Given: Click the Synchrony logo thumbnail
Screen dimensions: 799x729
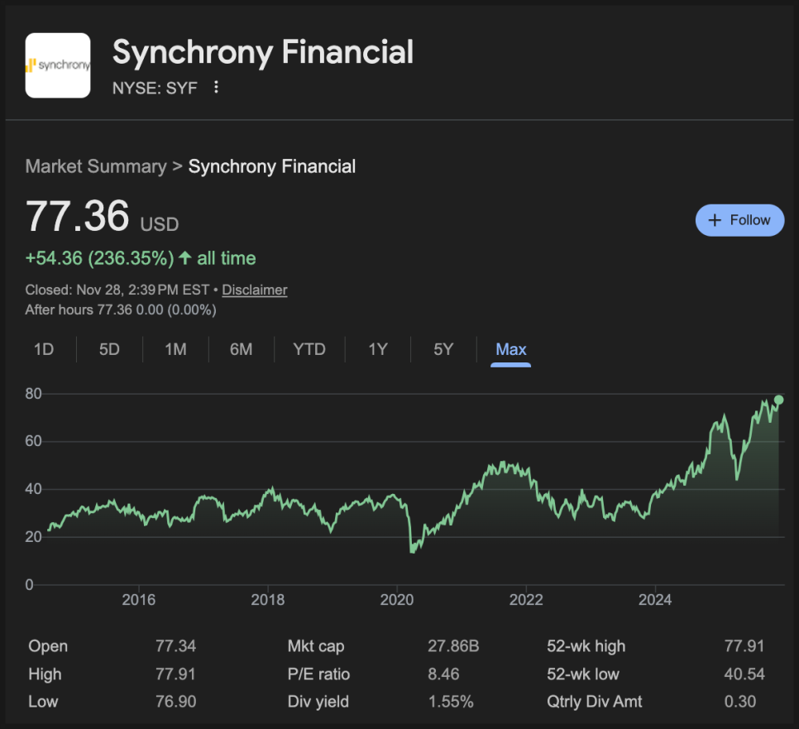Looking at the screenshot, I should (x=58, y=65).
